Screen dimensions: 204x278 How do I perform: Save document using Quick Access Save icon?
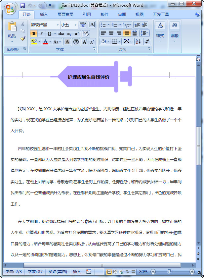pos(22,6)
